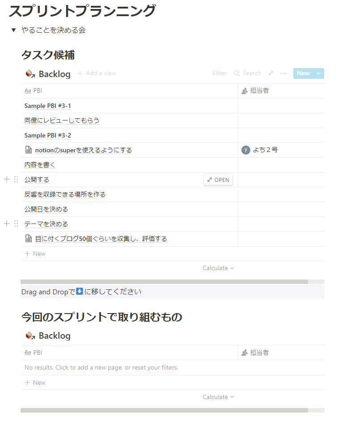Open the Backlog title under タスク候補
This screenshot has height=426, width=342.
(x=55, y=74)
